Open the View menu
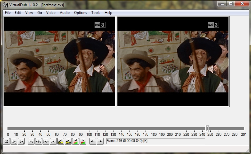 (x=29, y=13)
